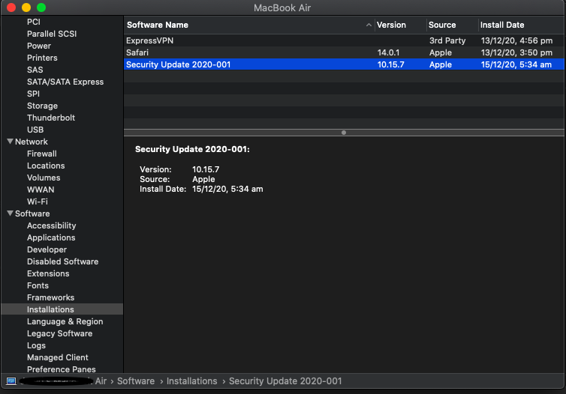Sort by Install Date column header
The height and width of the screenshot is (394, 566).
click(x=522, y=25)
